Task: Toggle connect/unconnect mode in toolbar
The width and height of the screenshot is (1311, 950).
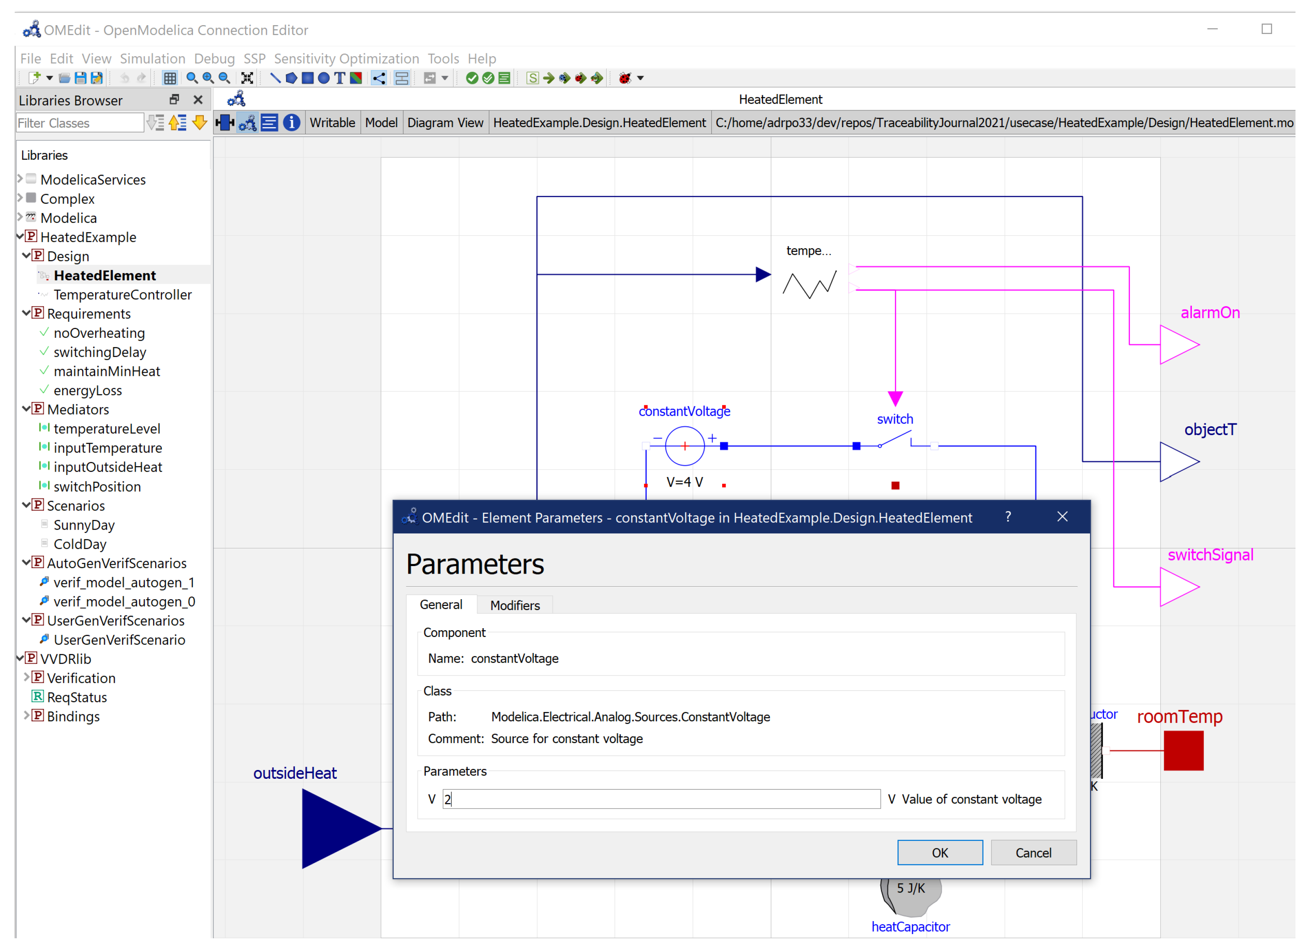Action: [x=379, y=78]
